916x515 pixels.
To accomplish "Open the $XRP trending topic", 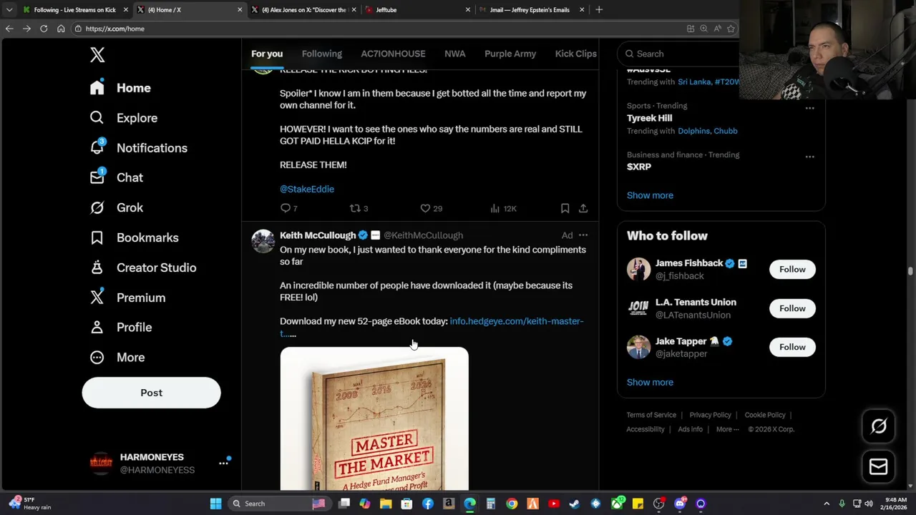I will (639, 167).
